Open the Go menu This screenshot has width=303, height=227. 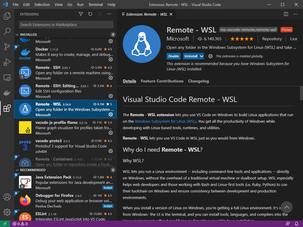[70, 4]
